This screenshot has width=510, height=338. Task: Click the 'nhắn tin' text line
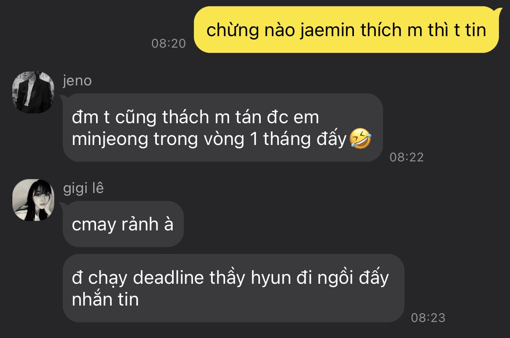(105, 300)
